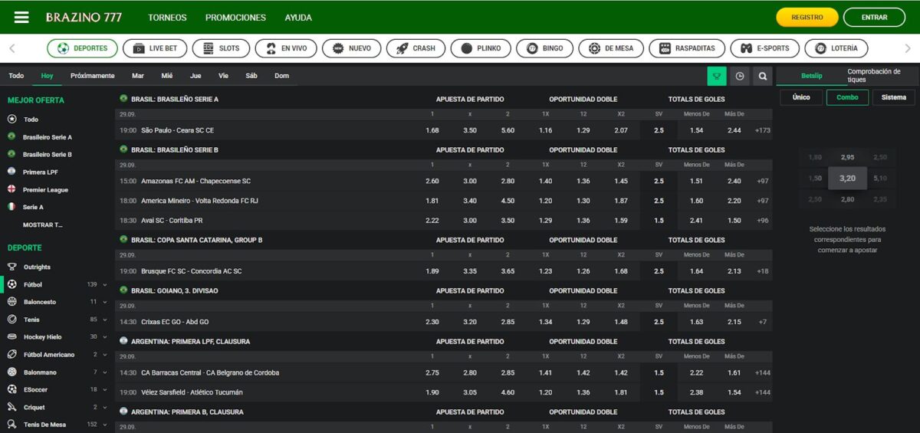920x433 pixels.
Task: Click the Brazino 777 logo
Action: pyautogui.click(x=84, y=17)
